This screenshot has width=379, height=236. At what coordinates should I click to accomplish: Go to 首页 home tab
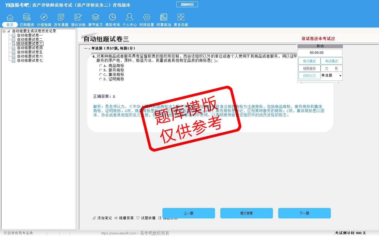[10, 25]
